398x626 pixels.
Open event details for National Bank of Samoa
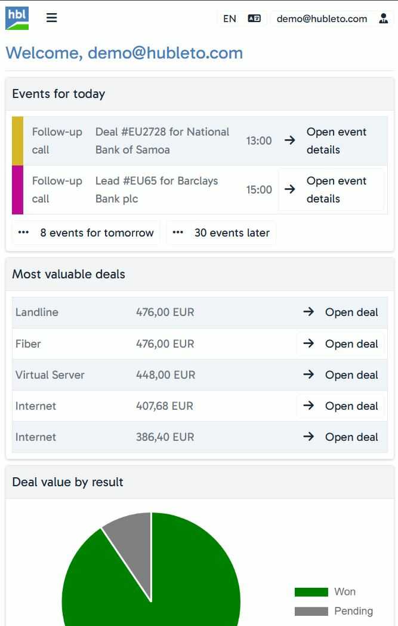coord(337,141)
